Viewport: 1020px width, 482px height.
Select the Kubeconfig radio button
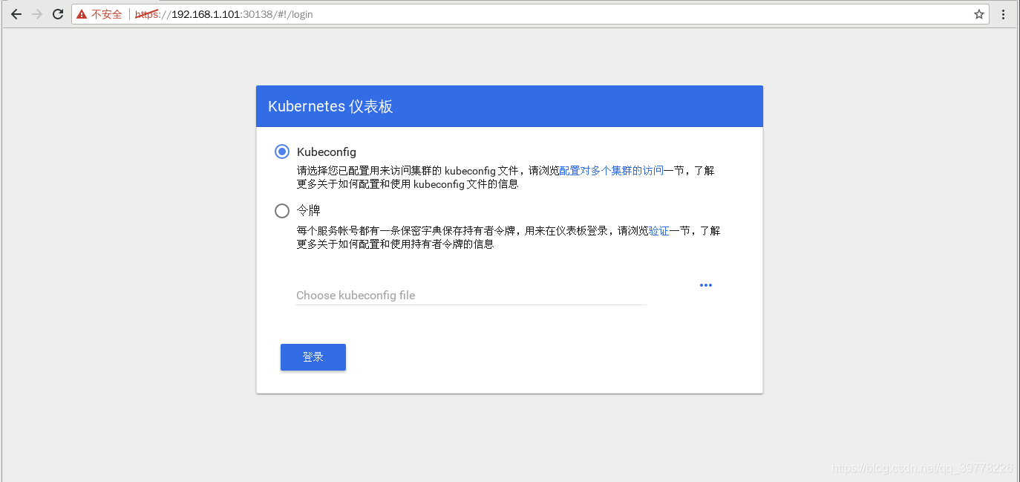pyautogui.click(x=281, y=151)
